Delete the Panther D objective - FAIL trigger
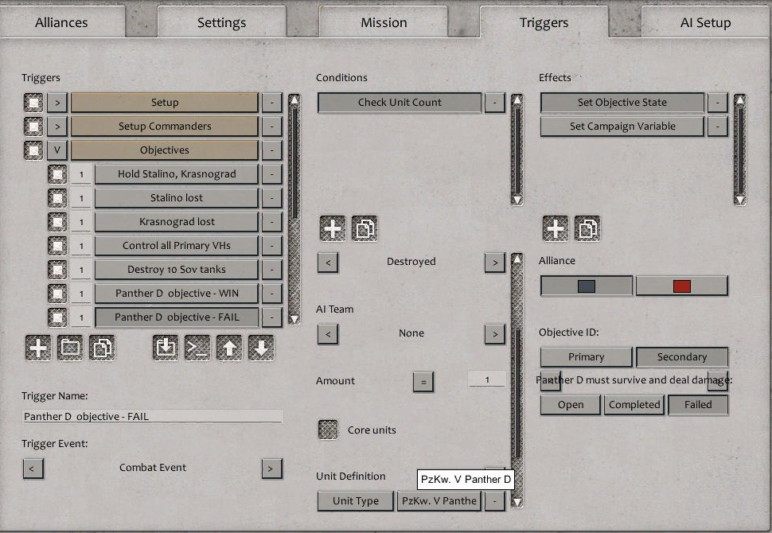The image size is (772, 533). [271, 317]
